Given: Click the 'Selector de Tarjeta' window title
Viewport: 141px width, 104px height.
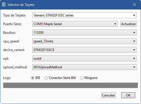Looking at the screenshot, I should [21, 5].
